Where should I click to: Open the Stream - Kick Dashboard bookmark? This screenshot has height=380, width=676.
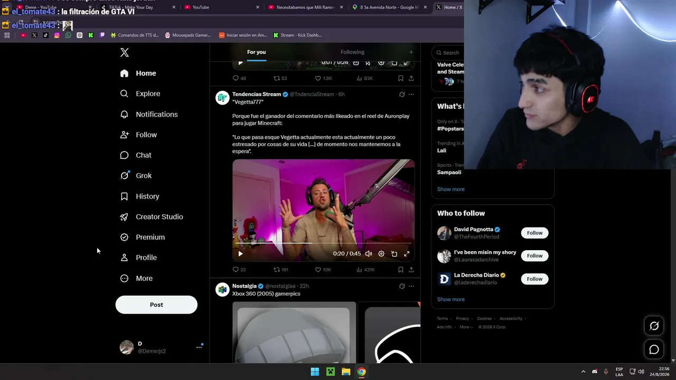297,35
